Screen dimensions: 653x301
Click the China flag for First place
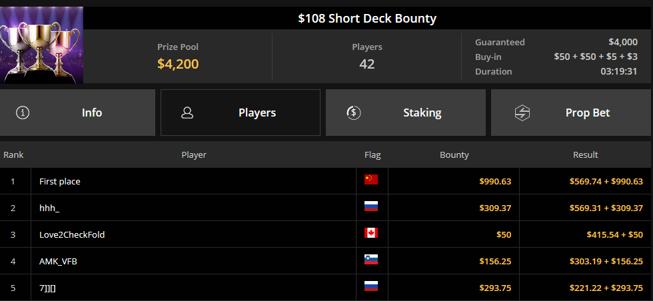[371, 179]
